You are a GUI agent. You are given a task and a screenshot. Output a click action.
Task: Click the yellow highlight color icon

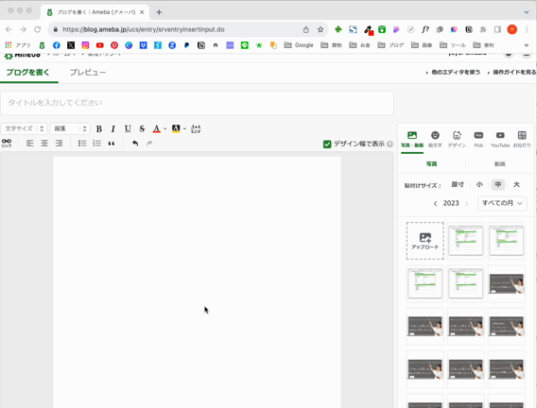tap(176, 128)
